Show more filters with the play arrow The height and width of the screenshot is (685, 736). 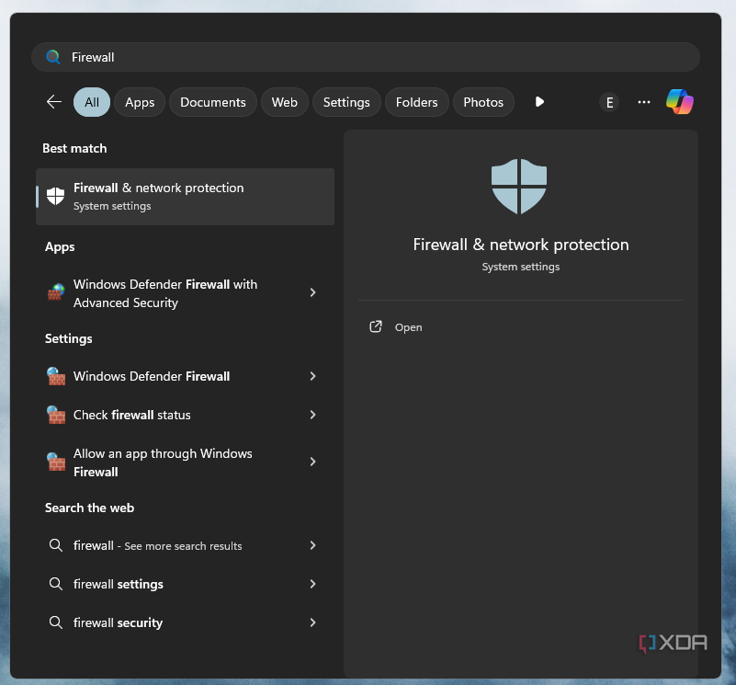[539, 102]
